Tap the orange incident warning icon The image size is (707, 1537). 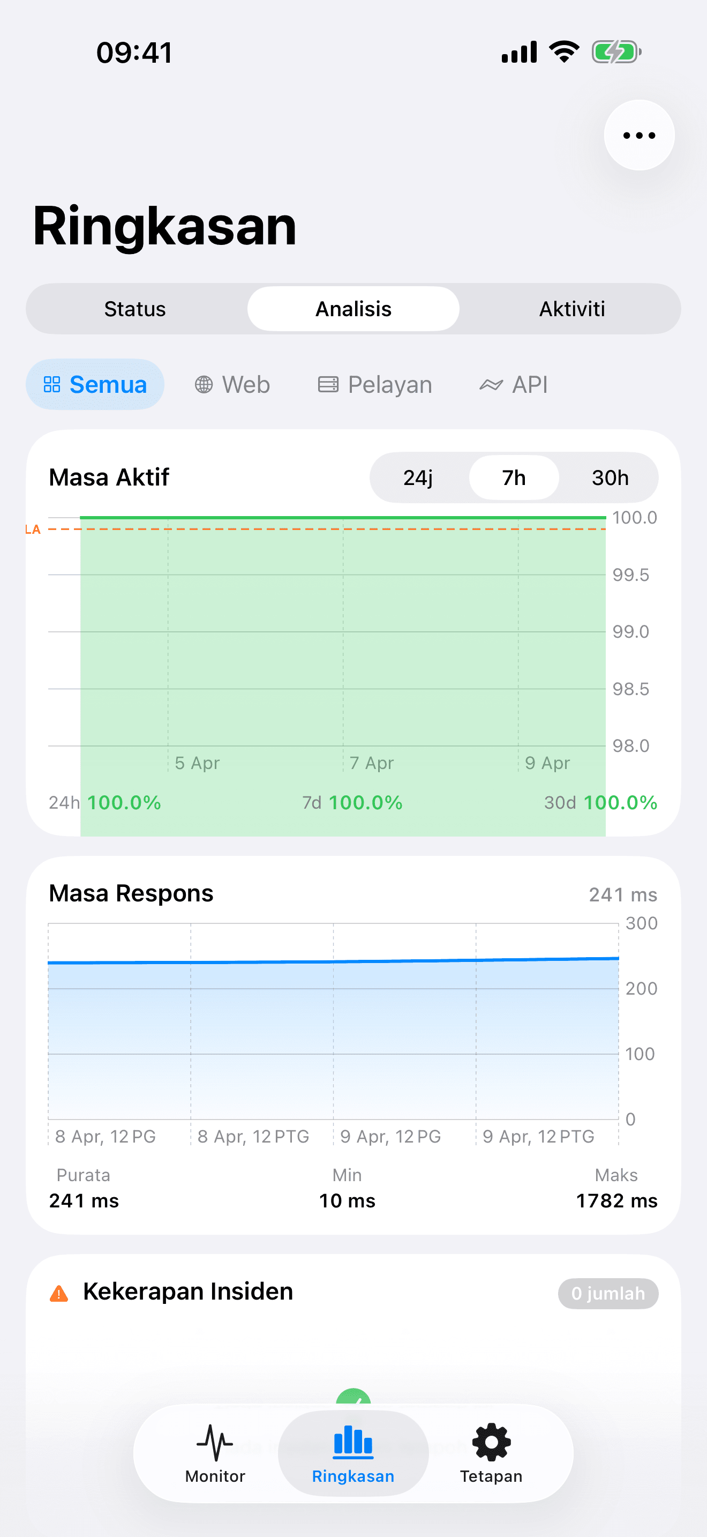59,1293
